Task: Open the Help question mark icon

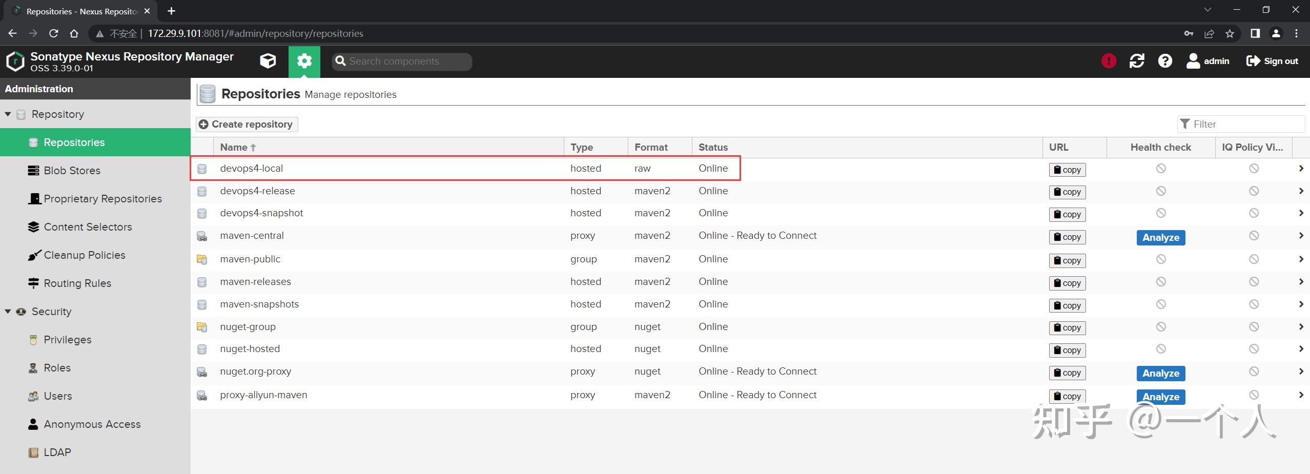Action: (1165, 61)
